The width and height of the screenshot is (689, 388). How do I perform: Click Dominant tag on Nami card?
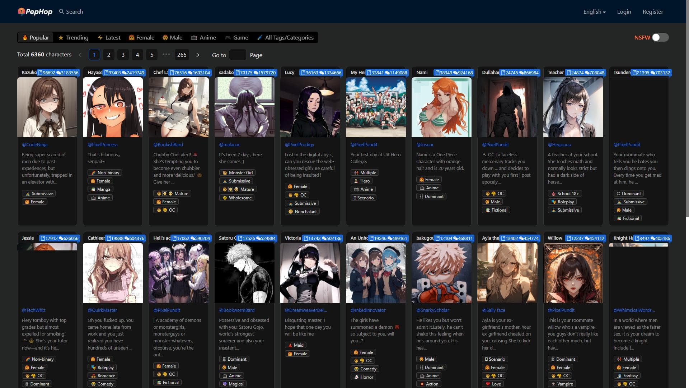[431, 196]
